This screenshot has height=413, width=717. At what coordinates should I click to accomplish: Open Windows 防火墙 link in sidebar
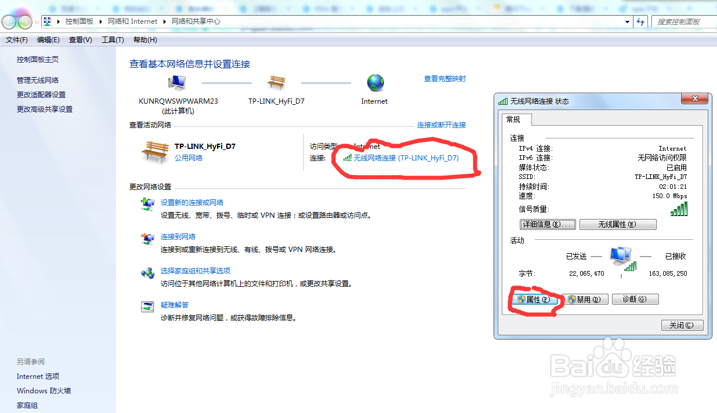44,391
